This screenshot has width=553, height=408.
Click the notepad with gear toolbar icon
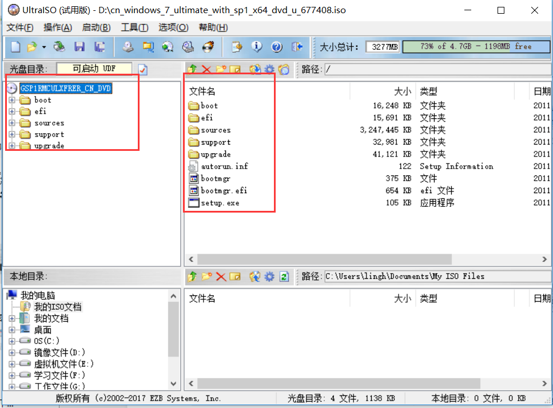click(x=237, y=47)
